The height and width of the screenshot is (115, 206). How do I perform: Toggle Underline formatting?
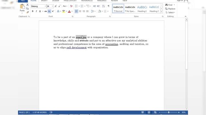40,11
